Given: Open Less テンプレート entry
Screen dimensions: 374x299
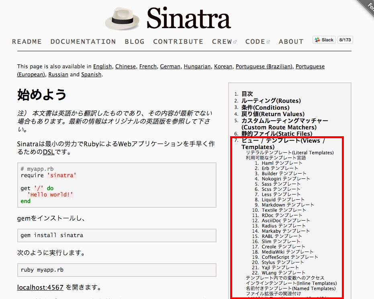Looking at the screenshot, I should coord(281,195).
